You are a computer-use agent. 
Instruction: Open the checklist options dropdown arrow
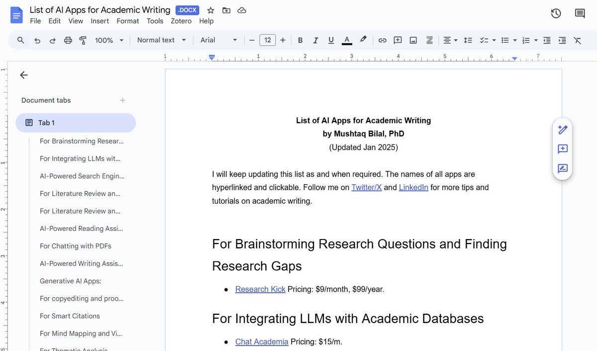pos(494,40)
